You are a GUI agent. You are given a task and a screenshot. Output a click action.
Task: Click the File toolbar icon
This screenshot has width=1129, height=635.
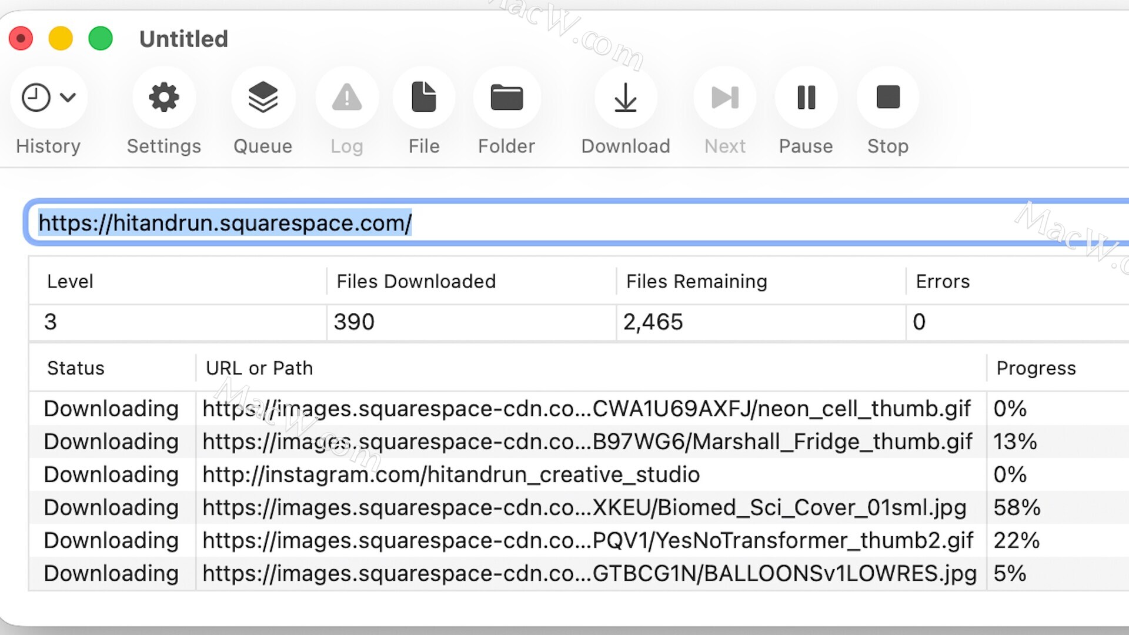pos(423,98)
